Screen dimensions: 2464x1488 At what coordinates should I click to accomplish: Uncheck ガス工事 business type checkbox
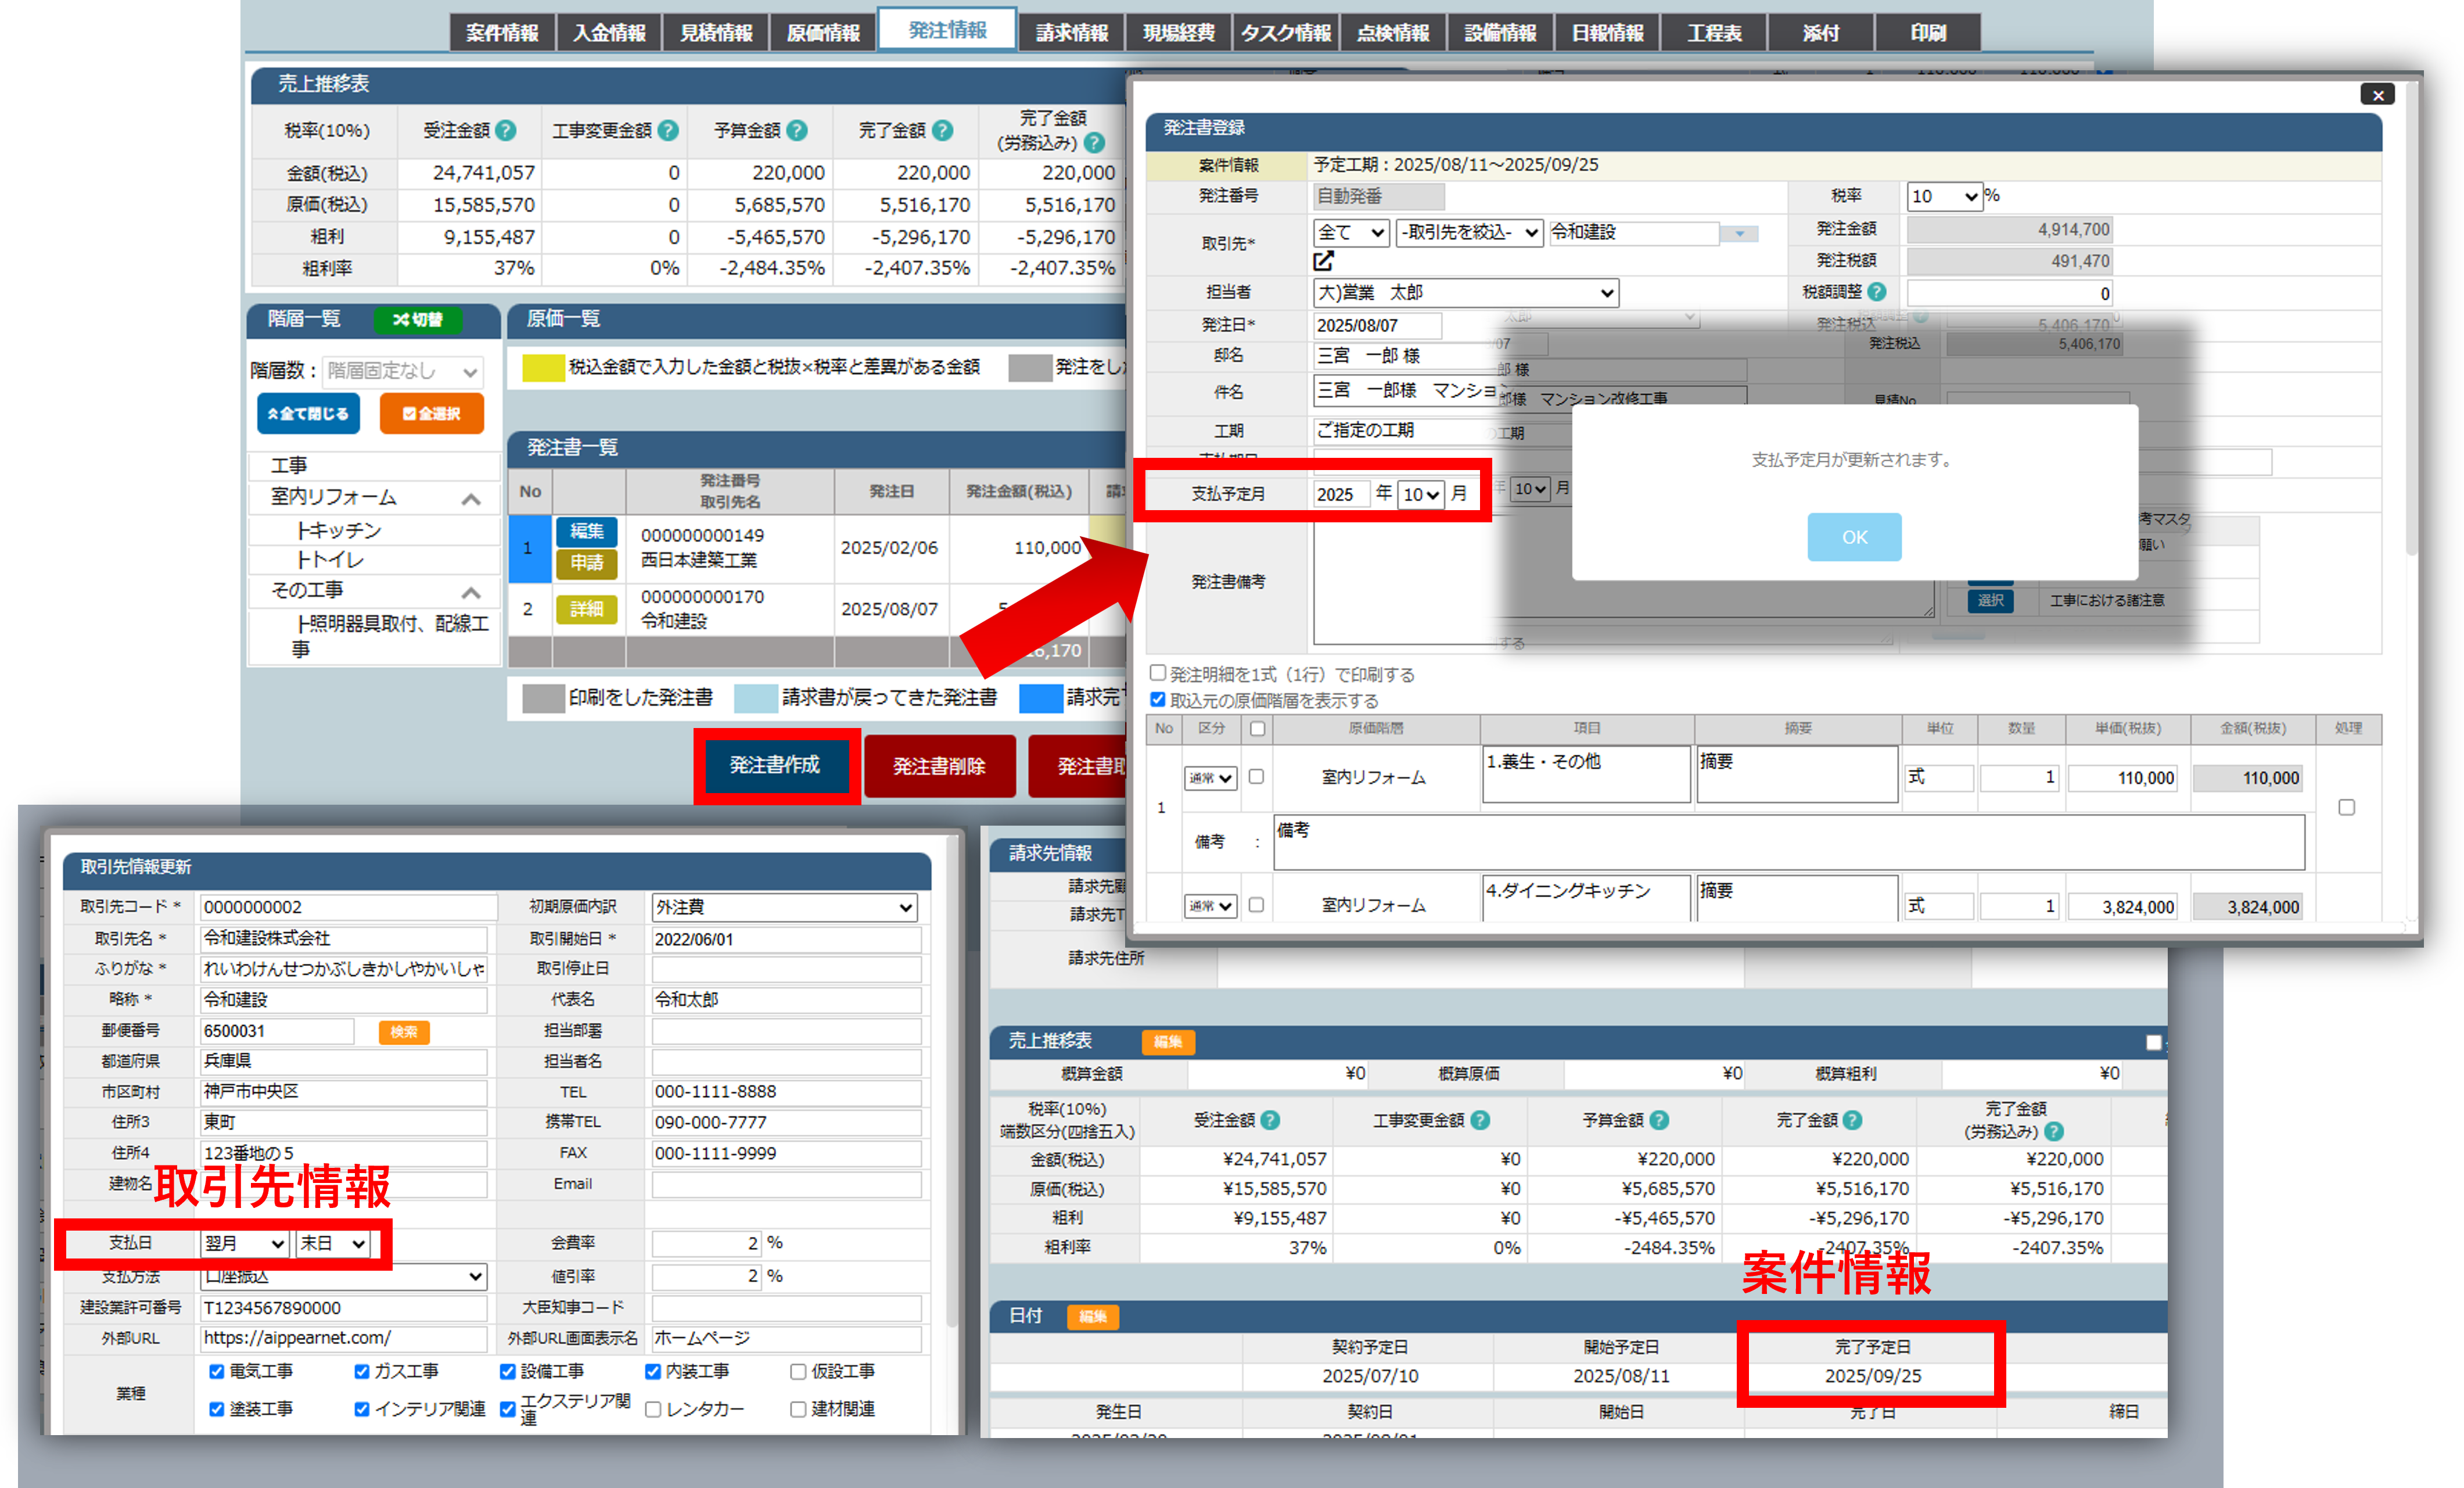click(x=362, y=1371)
